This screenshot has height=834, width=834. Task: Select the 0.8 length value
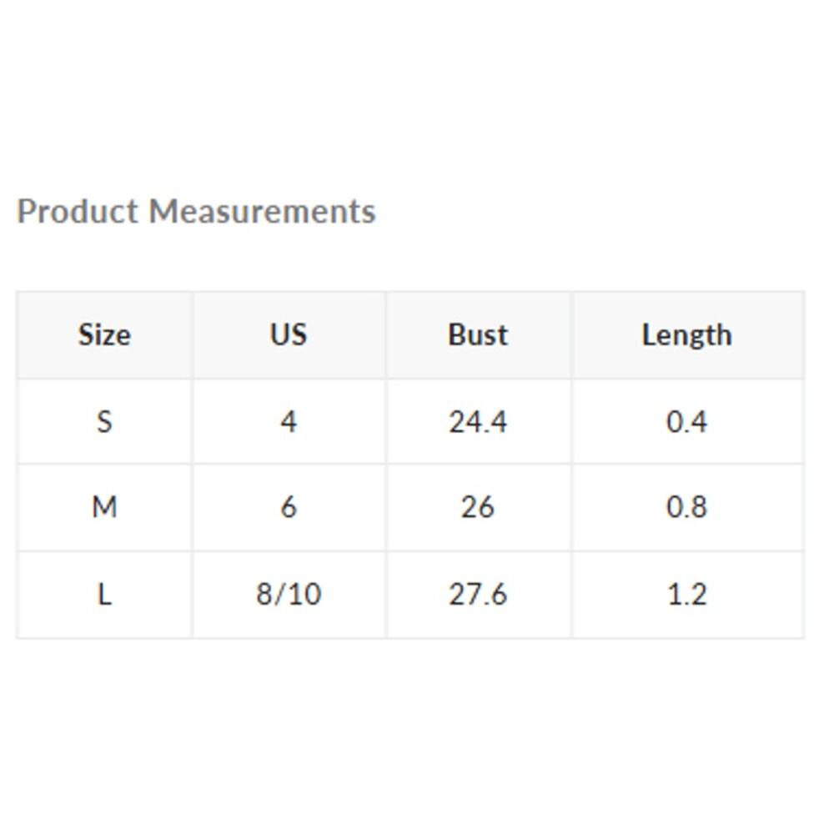686,507
